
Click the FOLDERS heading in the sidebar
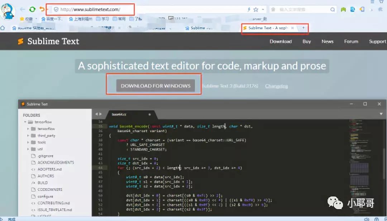click(x=31, y=115)
